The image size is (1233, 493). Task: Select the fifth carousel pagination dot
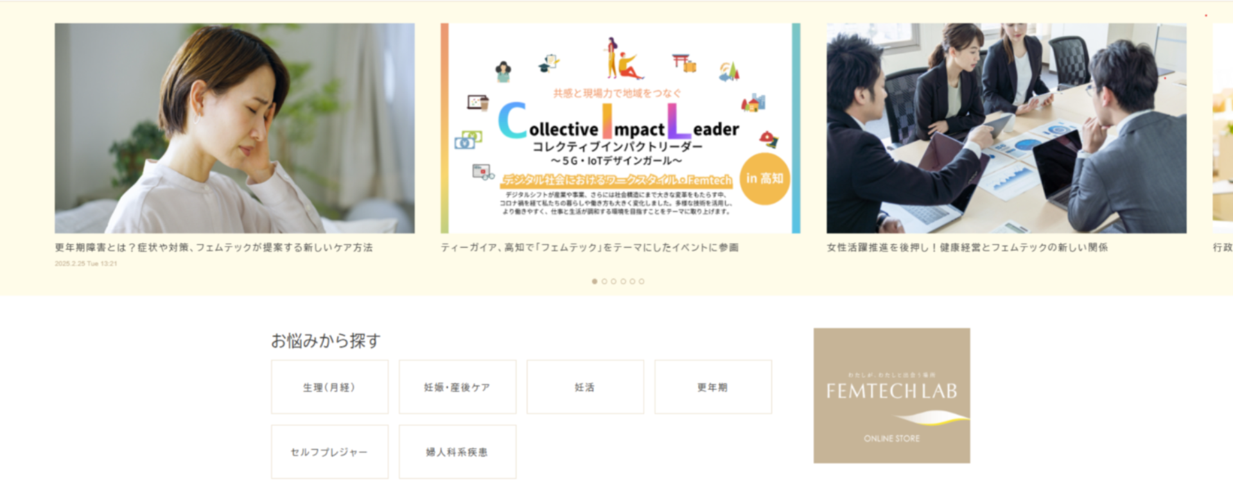(x=633, y=281)
